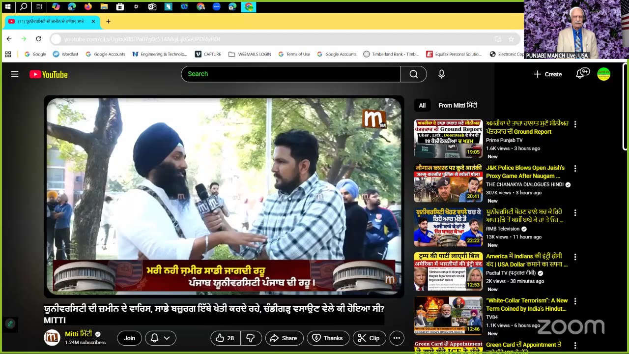Image resolution: width=629 pixels, height=354 pixels.
Task: Open RMB Television video thumbnail
Action: point(448,227)
